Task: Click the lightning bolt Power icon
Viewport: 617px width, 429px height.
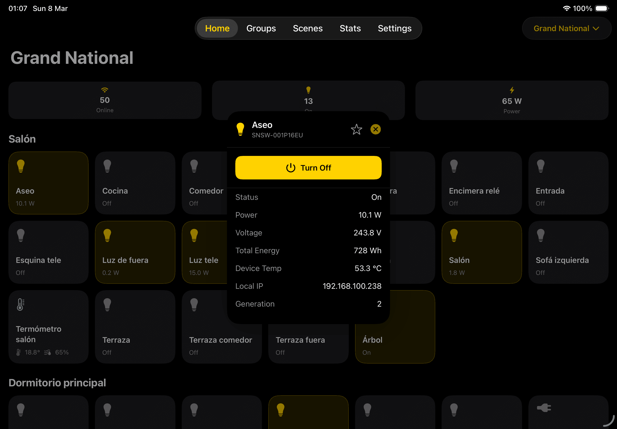Action: coord(512,90)
